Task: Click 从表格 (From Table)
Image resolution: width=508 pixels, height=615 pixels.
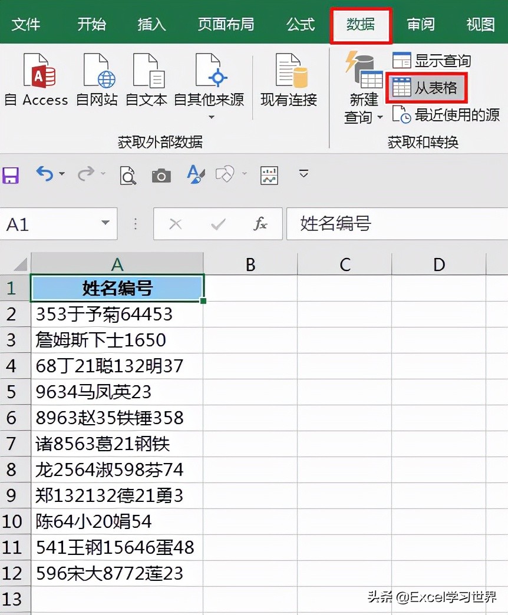Action: click(x=425, y=87)
